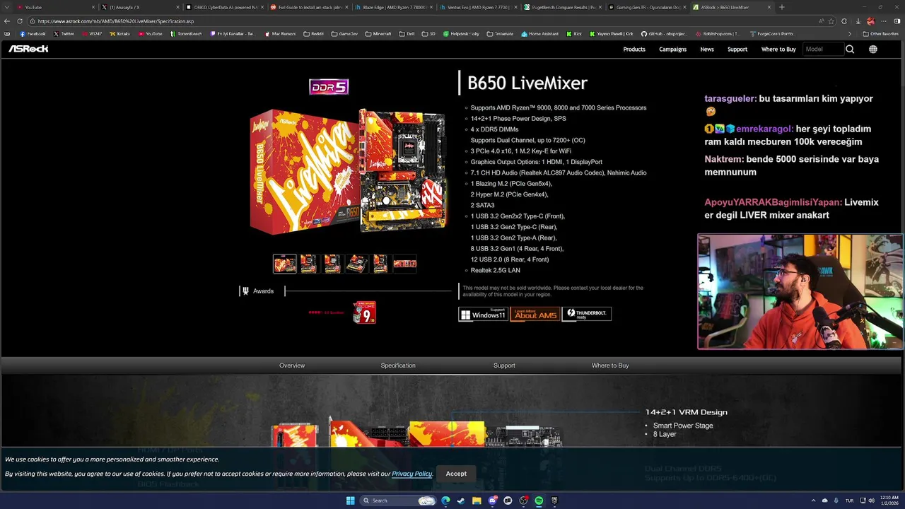
Task: Switch to the Support tab below product
Action: point(504,365)
